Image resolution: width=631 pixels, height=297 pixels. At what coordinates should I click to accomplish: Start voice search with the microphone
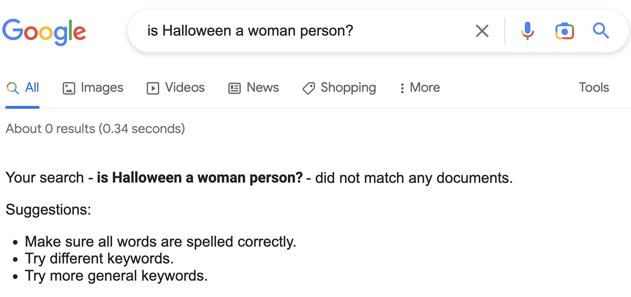tap(527, 31)
